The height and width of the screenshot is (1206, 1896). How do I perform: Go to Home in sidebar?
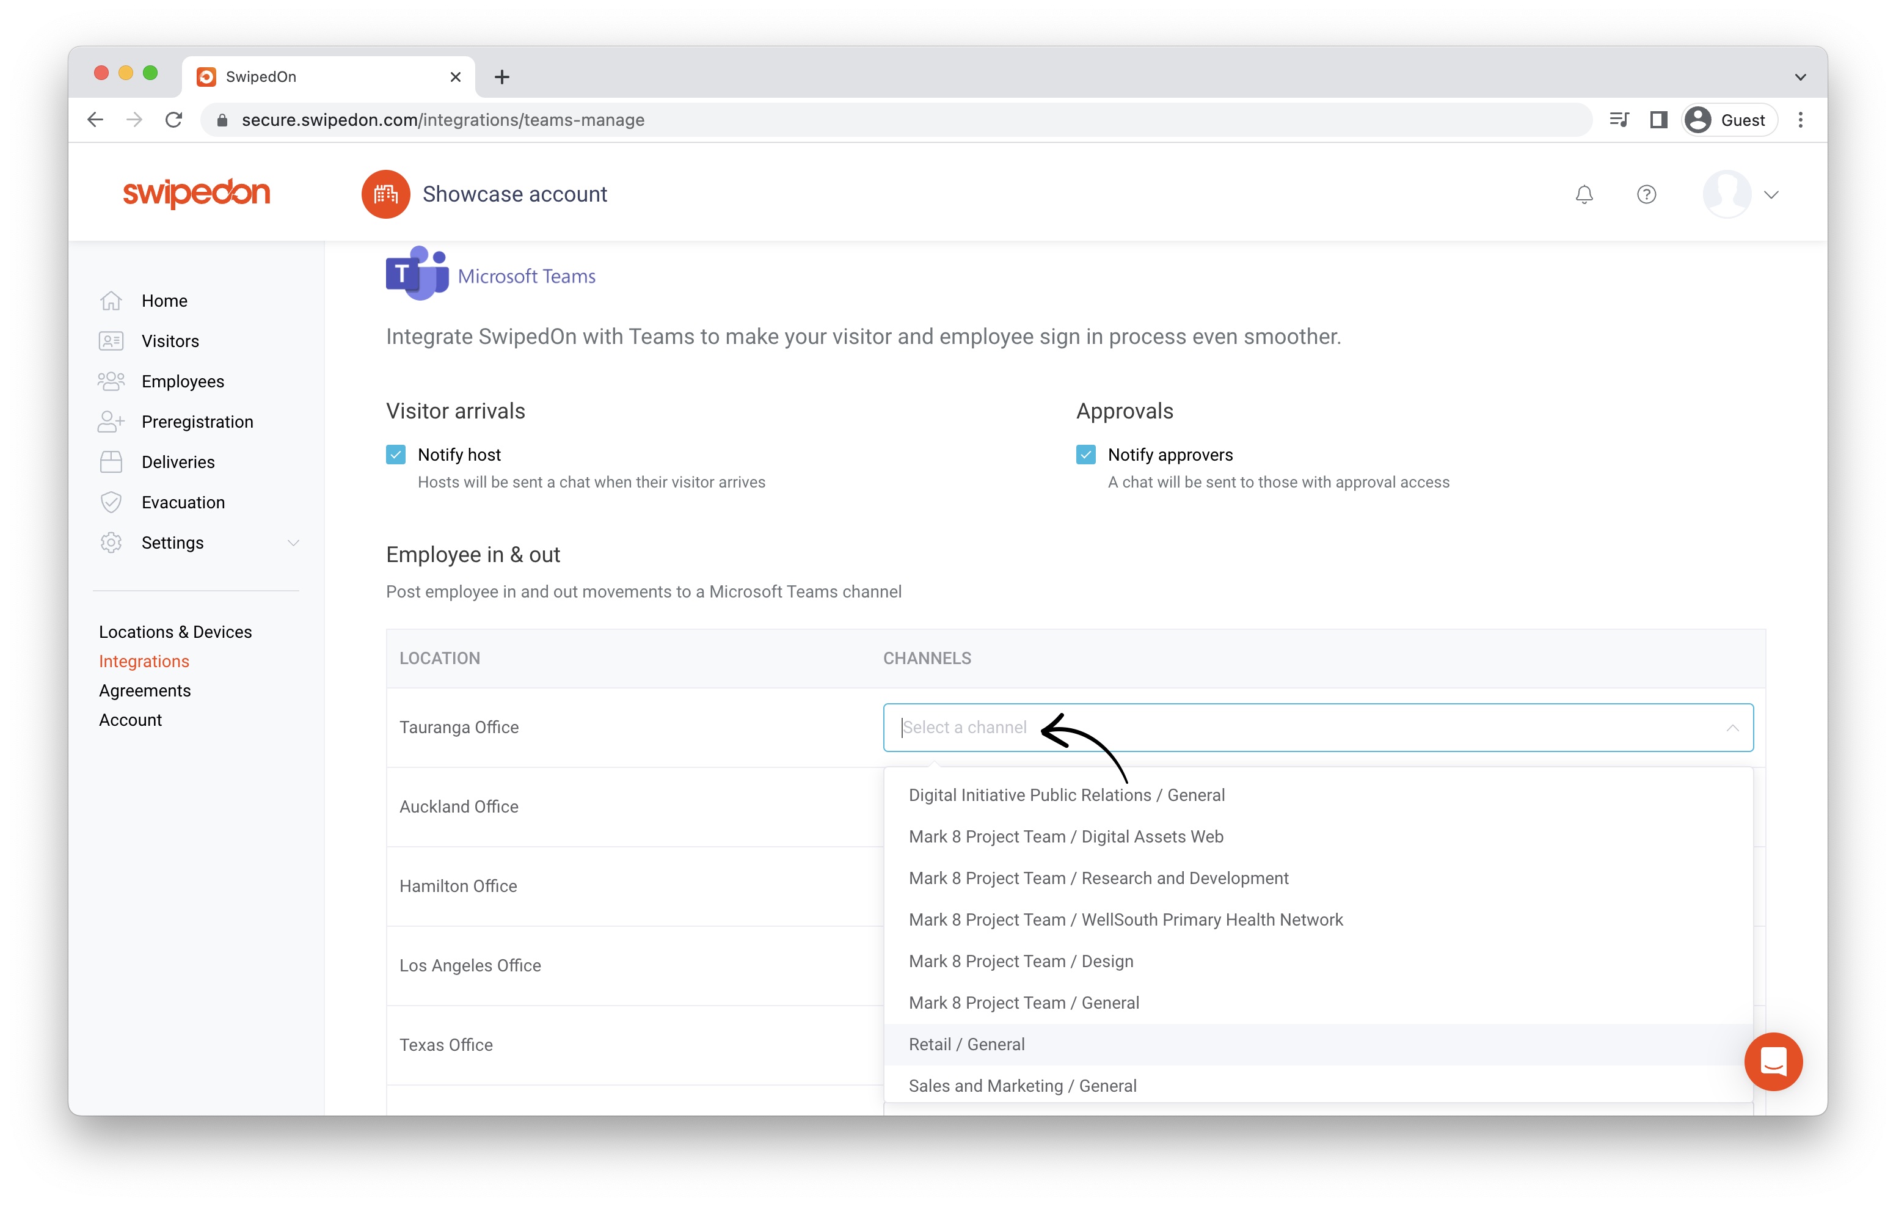click(164, 301)
